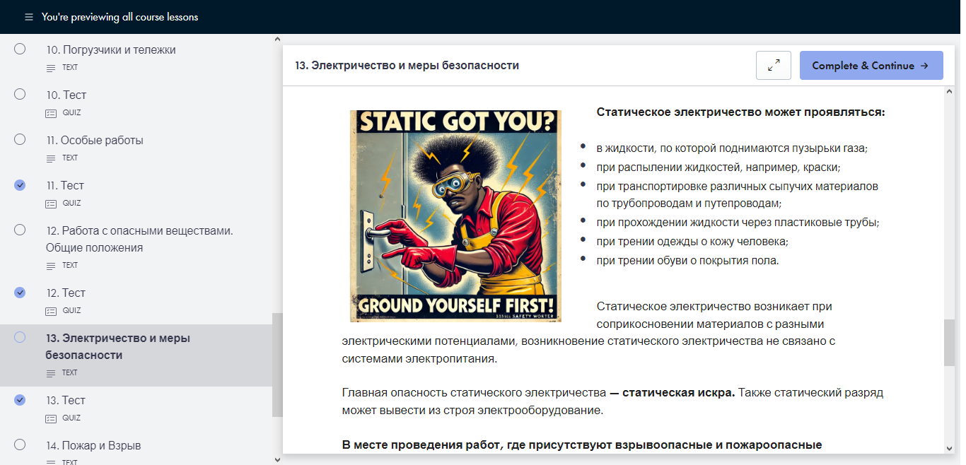Toggle completion circle for 14. Пожар и Взрыв
The image size is (966, 465).
point(20,445)
